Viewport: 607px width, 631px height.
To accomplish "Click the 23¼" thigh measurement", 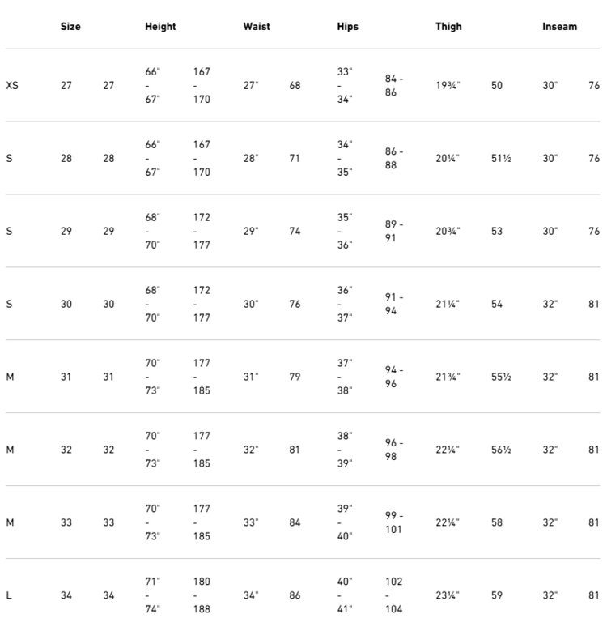I will 448,595.
